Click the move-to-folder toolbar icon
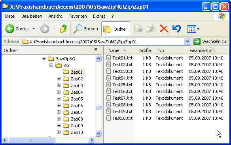This screenshot has width=231, height=145. tap(138, 29)
